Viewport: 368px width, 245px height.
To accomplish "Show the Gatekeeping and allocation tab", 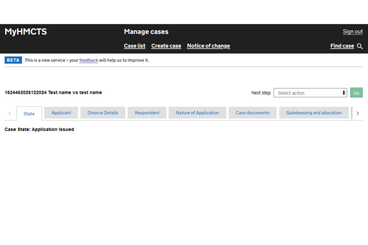I will coord(314,113).
